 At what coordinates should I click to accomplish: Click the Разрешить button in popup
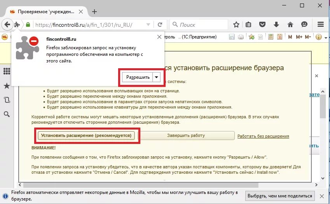tap(138, 77)
